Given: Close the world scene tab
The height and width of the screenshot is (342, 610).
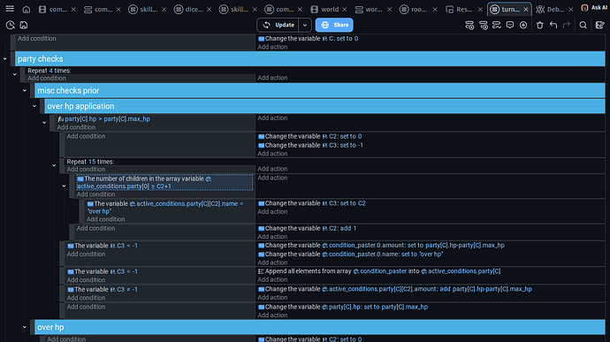Looking at the screenshot, I should pyautogui.click(x=344, y=10).
